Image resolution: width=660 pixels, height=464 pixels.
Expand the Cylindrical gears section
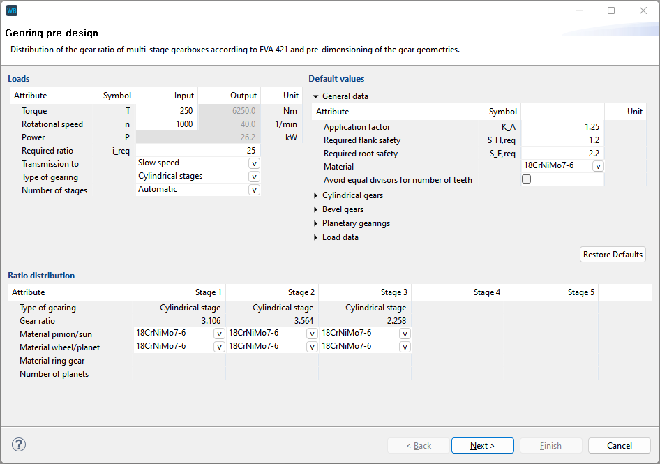(x=316, y=196)
